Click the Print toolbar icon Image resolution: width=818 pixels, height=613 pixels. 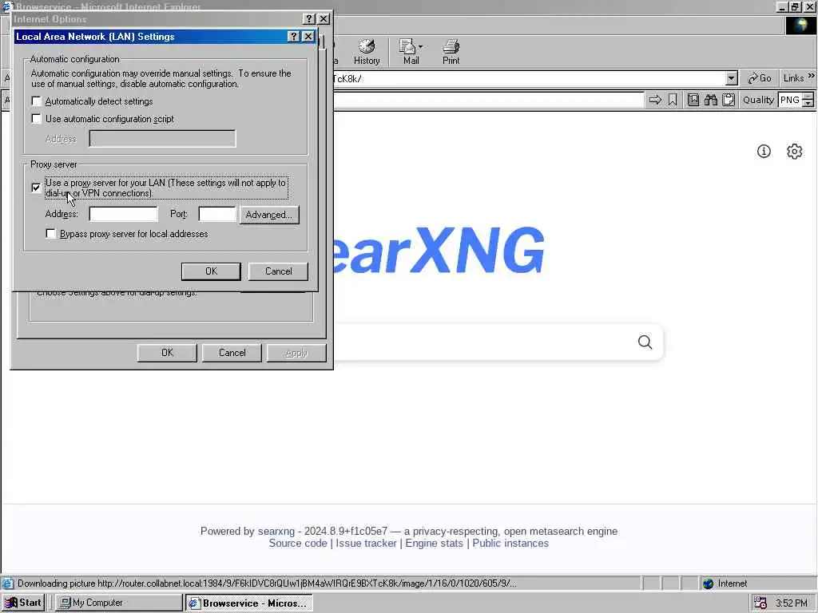tap(451, 52)
